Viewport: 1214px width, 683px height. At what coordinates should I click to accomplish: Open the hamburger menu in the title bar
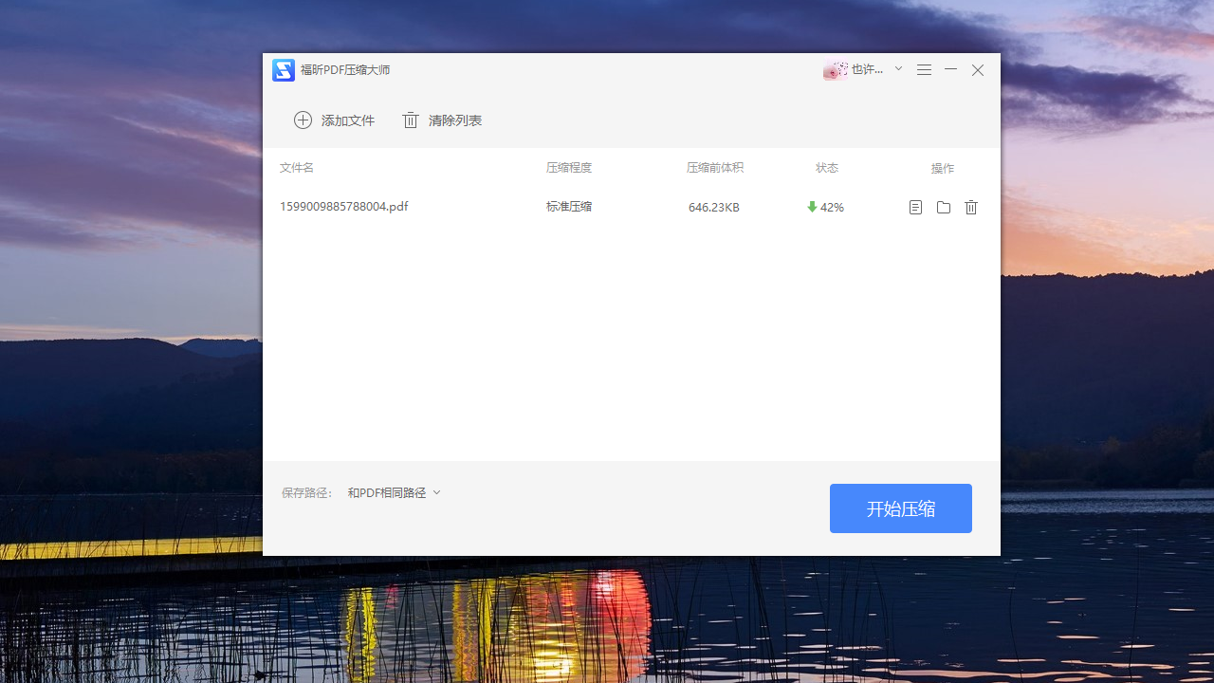click(924, 69)
